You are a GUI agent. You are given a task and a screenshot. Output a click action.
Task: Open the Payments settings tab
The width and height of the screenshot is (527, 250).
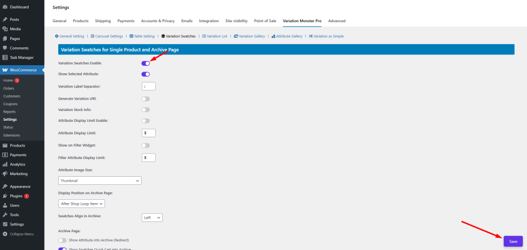126,21
